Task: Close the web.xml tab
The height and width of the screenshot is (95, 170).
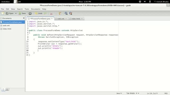Action: (x=66, y=18)
